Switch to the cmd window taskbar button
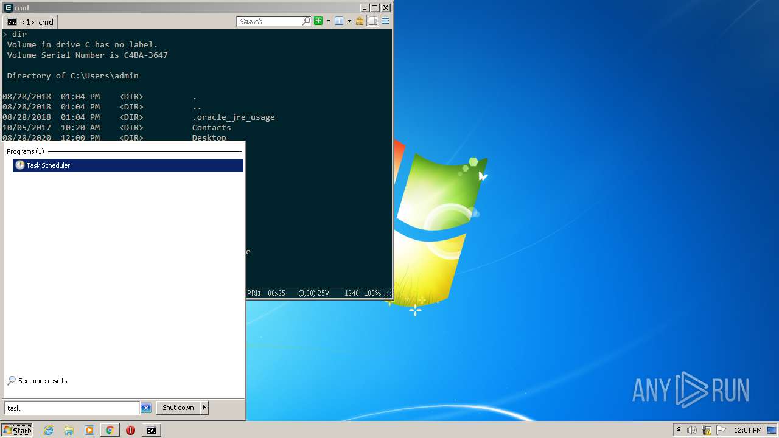This screenshot has width=779, height=438. click(151, 430)
